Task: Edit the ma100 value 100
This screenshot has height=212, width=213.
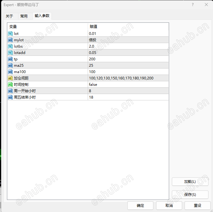Action: coord(128,72)
